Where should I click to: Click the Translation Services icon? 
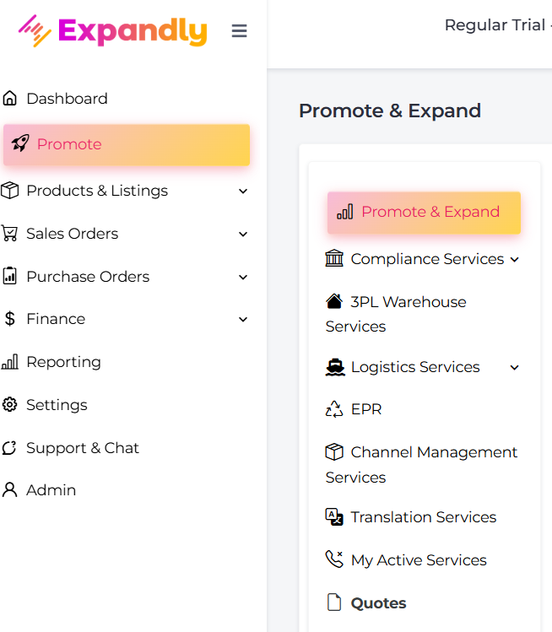335,517
